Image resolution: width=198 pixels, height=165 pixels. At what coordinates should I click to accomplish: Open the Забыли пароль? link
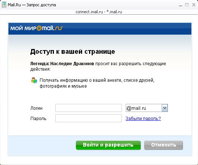click(x=143, y=119)
